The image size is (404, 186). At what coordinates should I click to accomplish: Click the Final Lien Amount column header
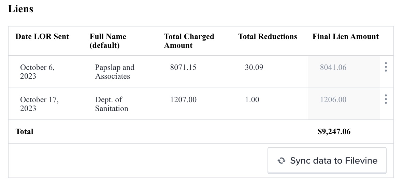(346, 37)
